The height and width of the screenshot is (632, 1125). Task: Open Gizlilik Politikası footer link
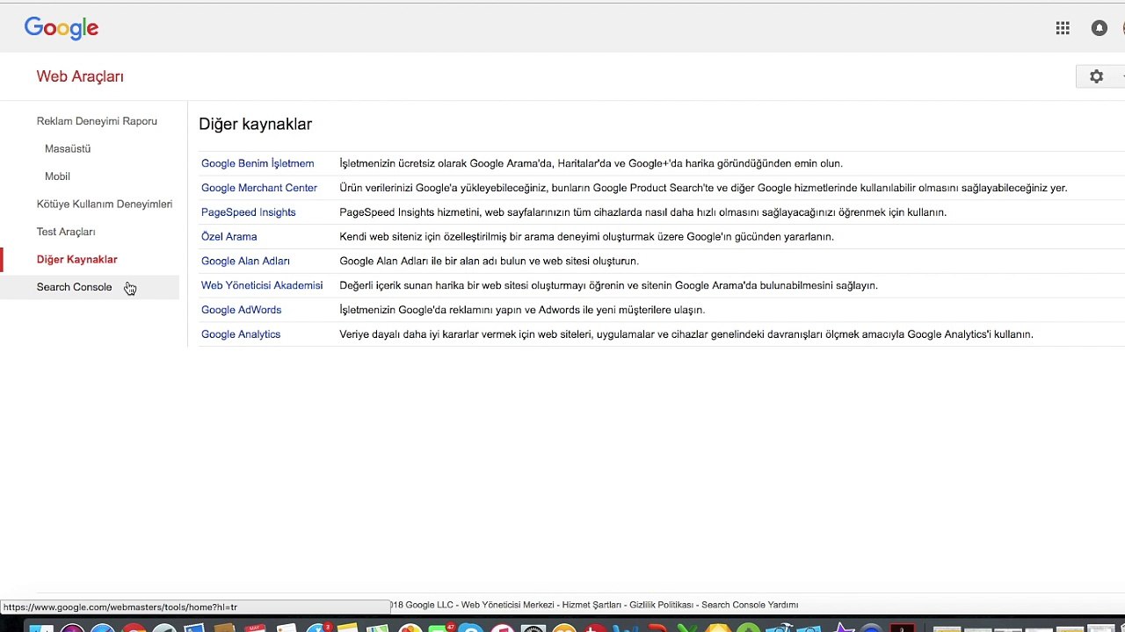point(663,605)
